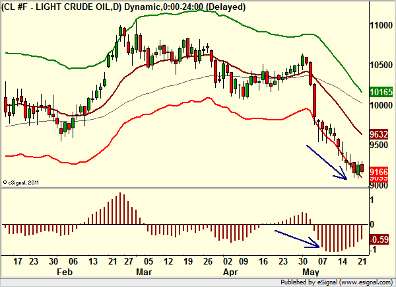Click the date label 05 on the time axis
The width and height of the screenshot is (396, 287).
(148, 261)
